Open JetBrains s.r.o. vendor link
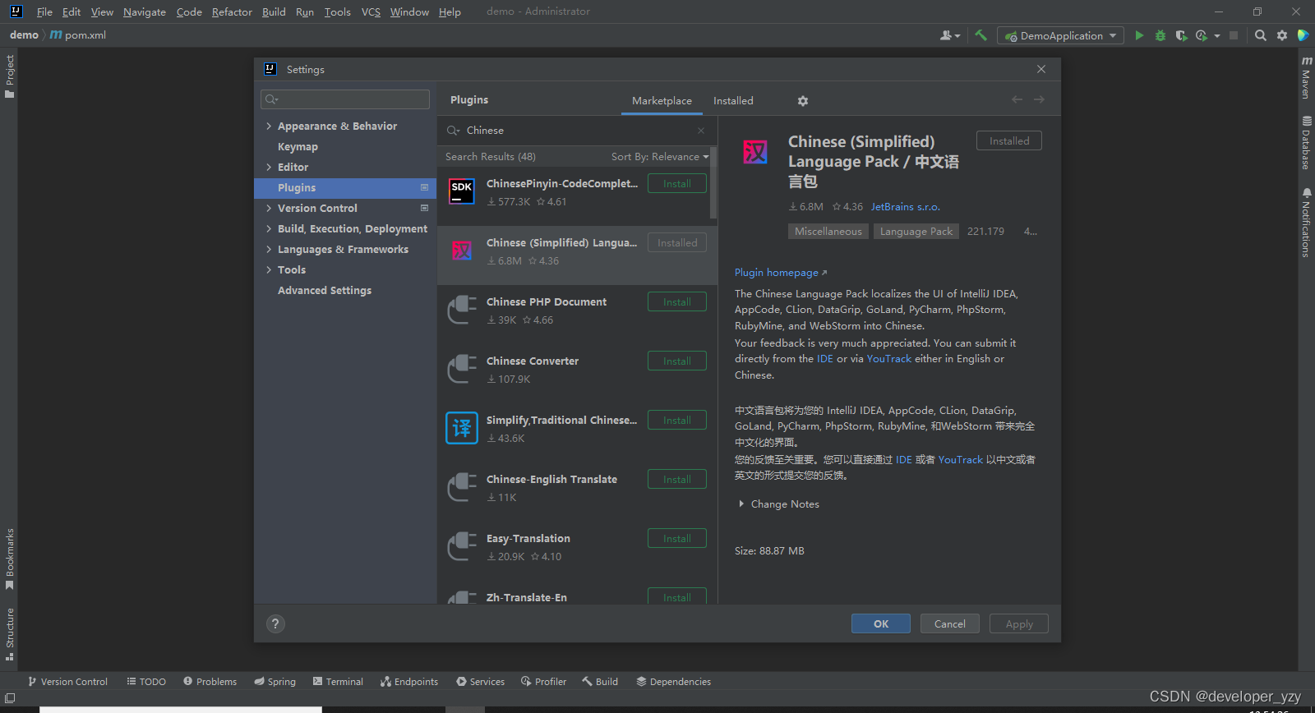This screenshot has width=1315, height=713. 906,207
